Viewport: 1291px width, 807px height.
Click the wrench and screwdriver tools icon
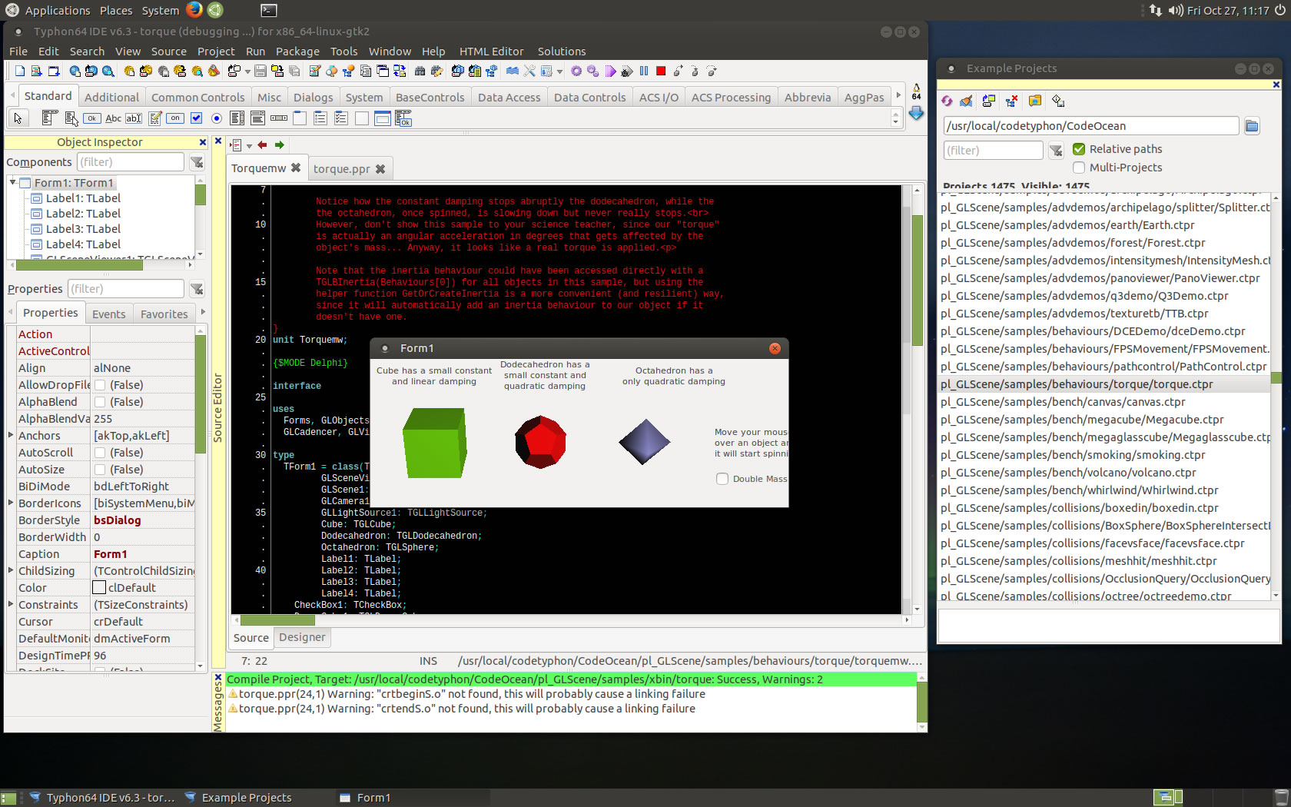pyautogui.click(x=529, y=71)
